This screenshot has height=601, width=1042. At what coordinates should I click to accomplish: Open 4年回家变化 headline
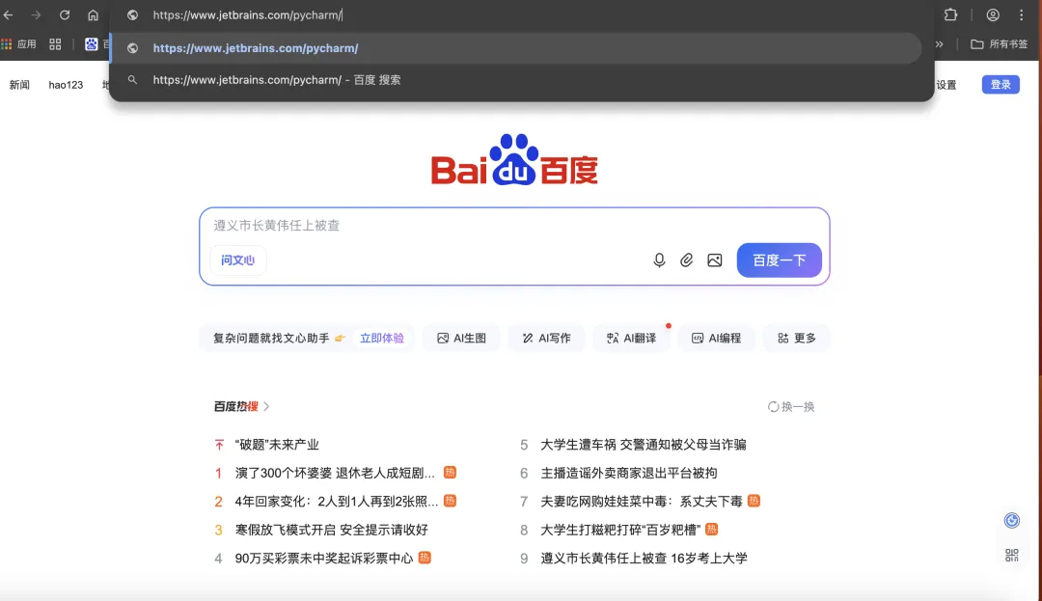337,502
